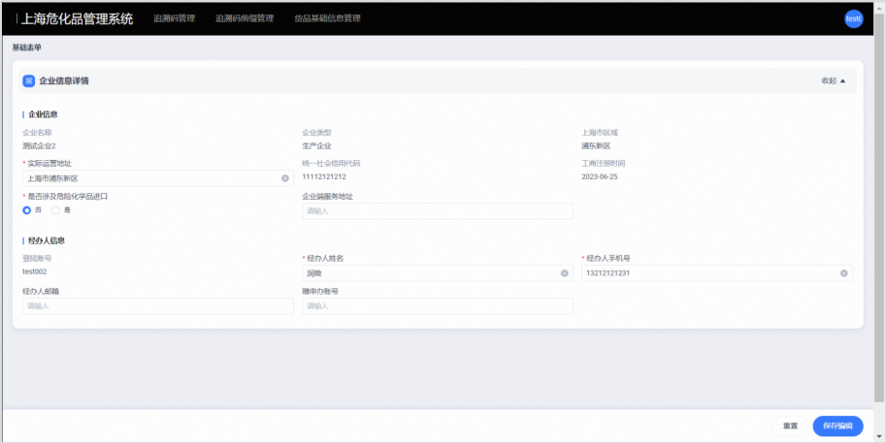Image resolution: width=886 pixels, height=443 pixels.
Task: Click the 上海危化品管理系统 logo title
Action: (x=77, y=18)
